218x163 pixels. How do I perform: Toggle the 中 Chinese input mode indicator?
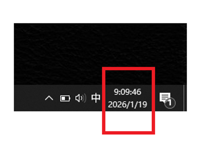click(96, 98)
